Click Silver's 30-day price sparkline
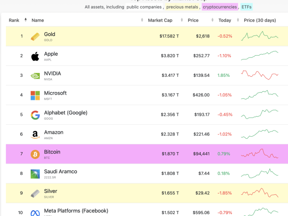 pyautogui.click(x=260, y=192)
